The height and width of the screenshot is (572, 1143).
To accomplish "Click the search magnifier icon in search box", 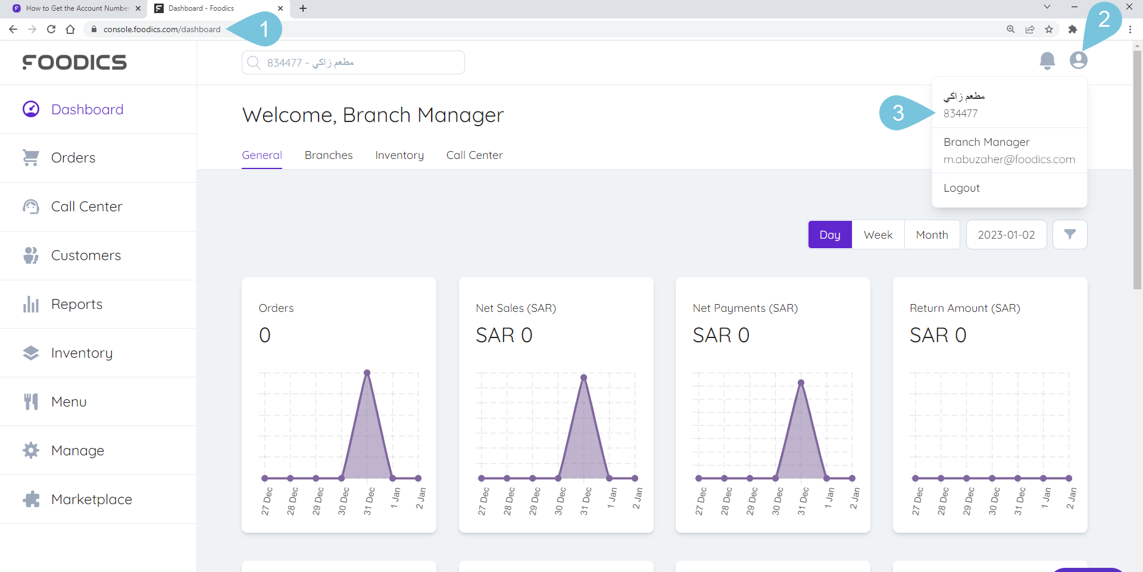I will [254, 62].
